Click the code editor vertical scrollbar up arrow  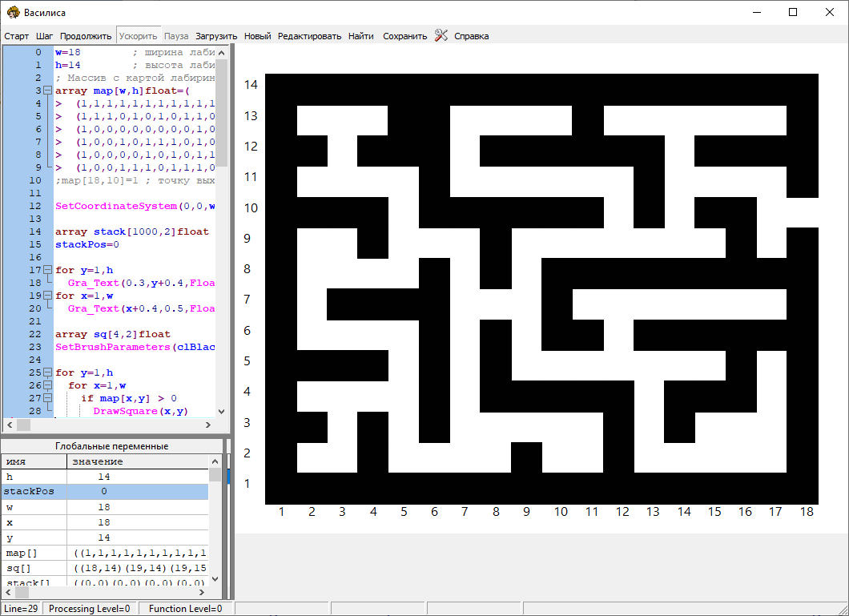click(223, 51)
